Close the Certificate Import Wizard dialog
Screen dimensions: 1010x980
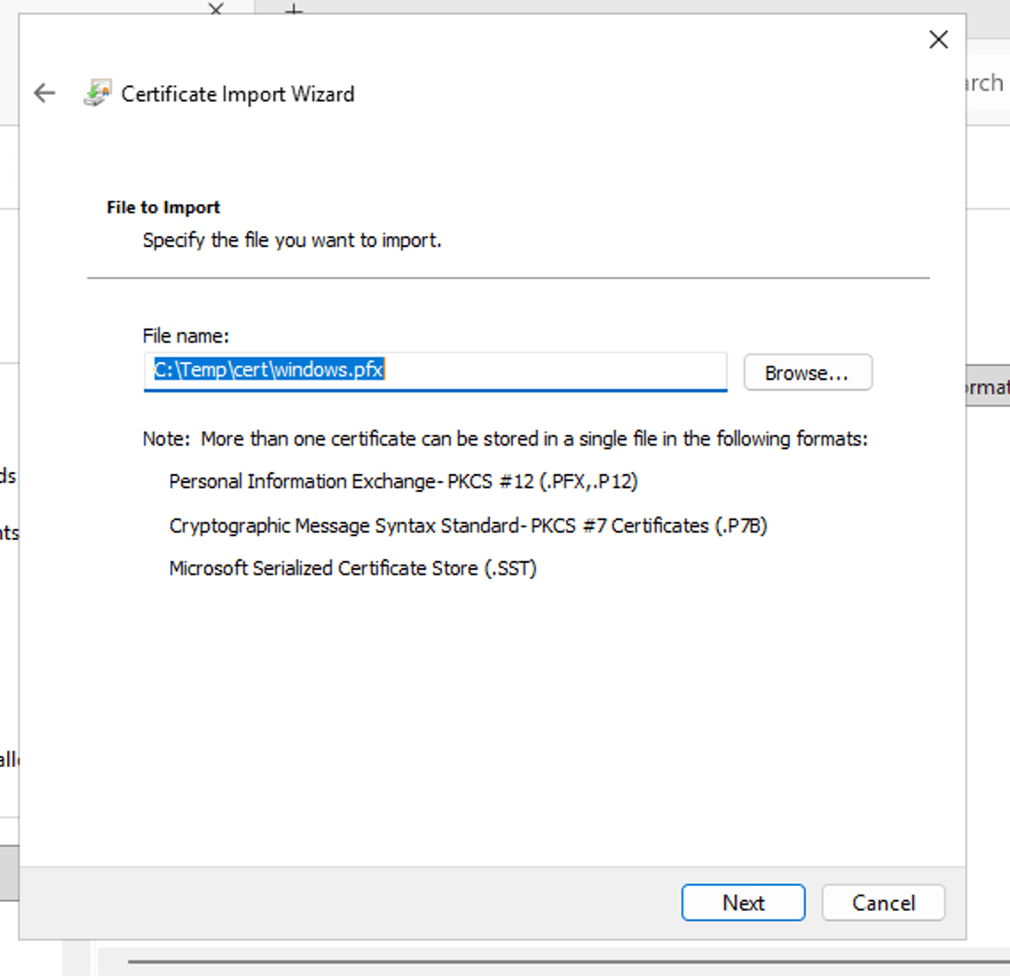[x=938, y=39]
